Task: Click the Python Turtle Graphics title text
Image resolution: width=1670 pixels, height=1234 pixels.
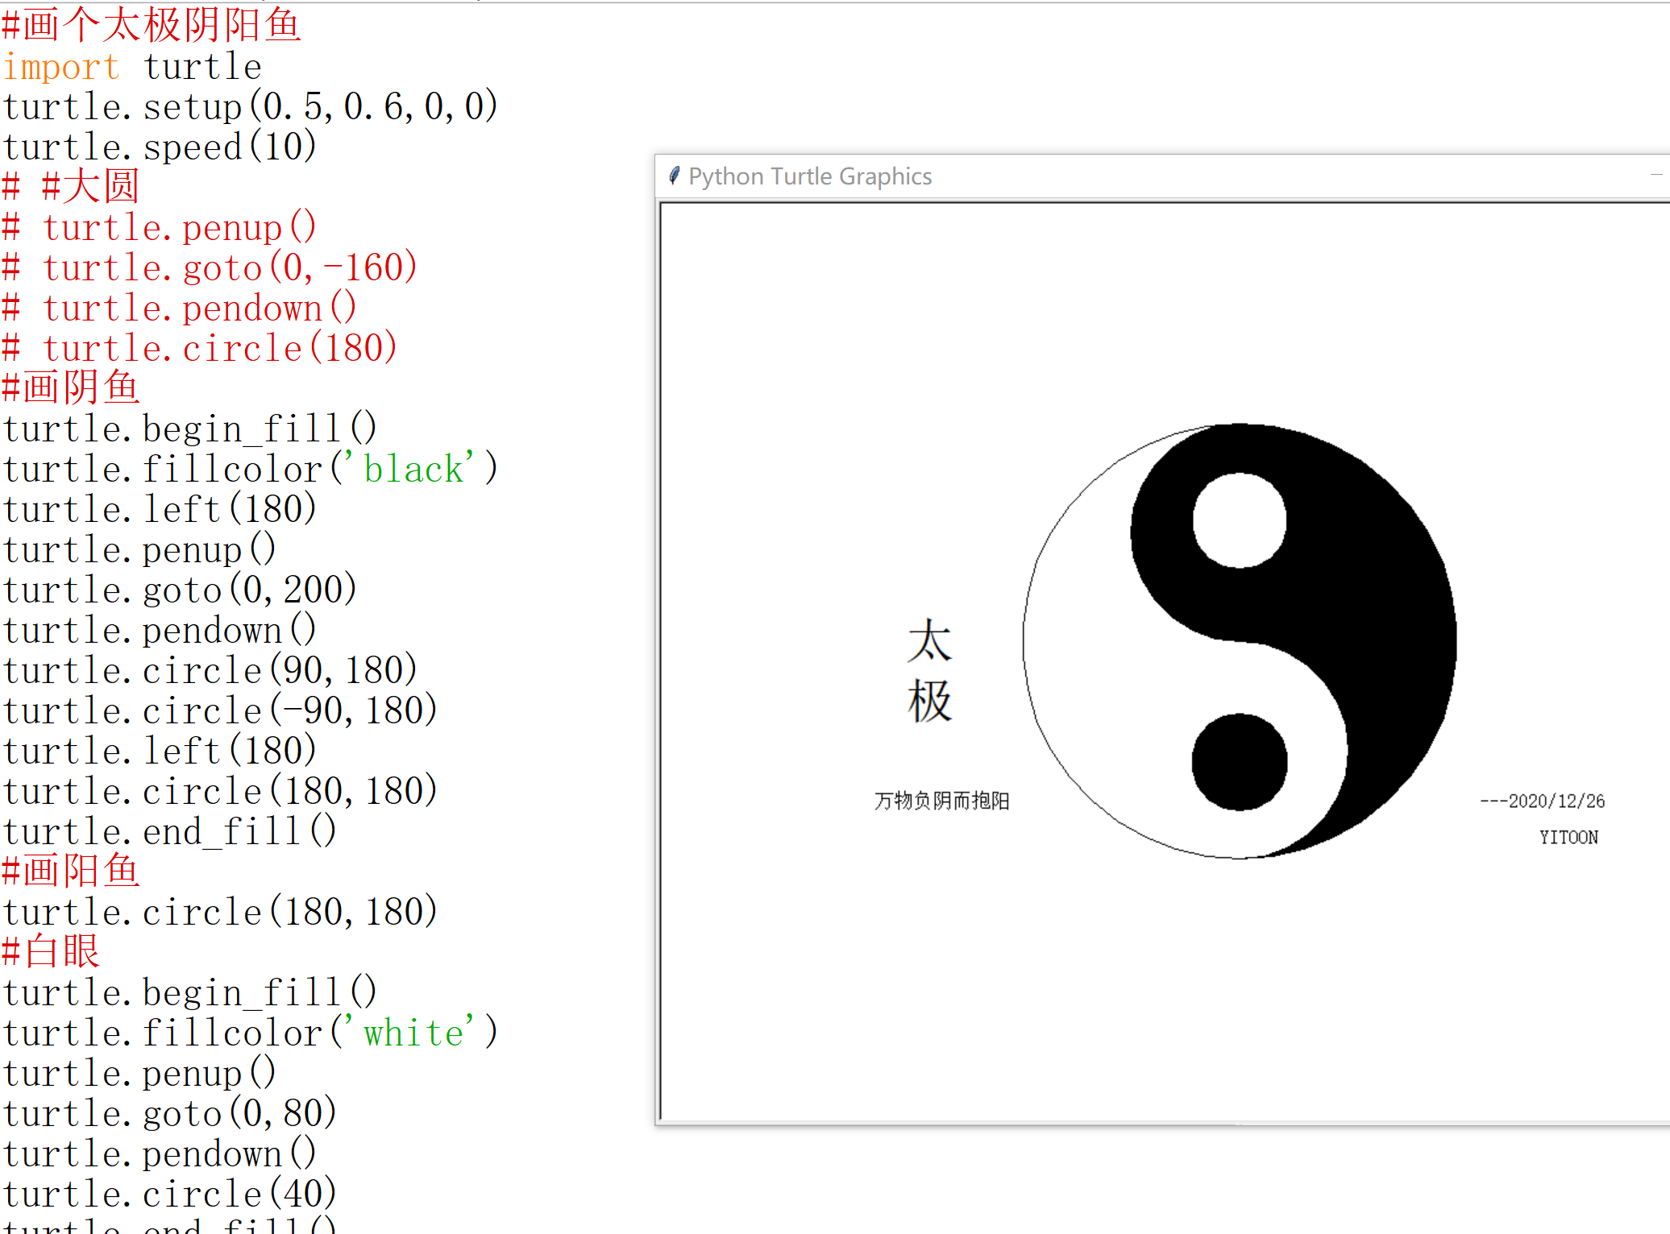Action: pos(809,176)
